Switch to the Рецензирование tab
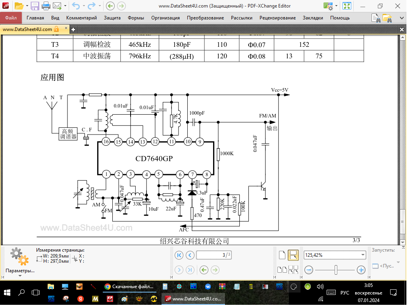Screen dimensions: 408x308 [277, 18]
